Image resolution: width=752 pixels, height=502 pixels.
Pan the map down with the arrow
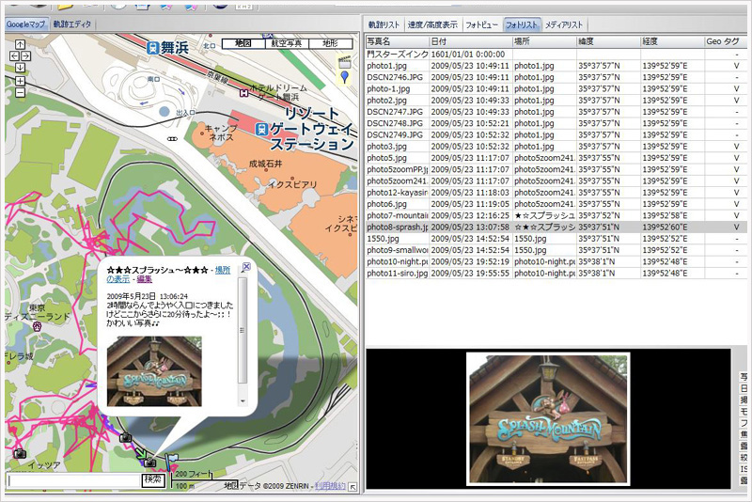pos(20,67)
